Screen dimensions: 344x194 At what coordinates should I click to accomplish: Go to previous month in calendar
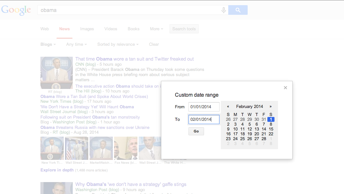(x=228, y=107)
